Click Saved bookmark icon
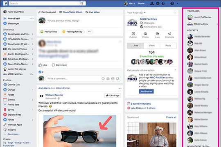 coord(5,109)
